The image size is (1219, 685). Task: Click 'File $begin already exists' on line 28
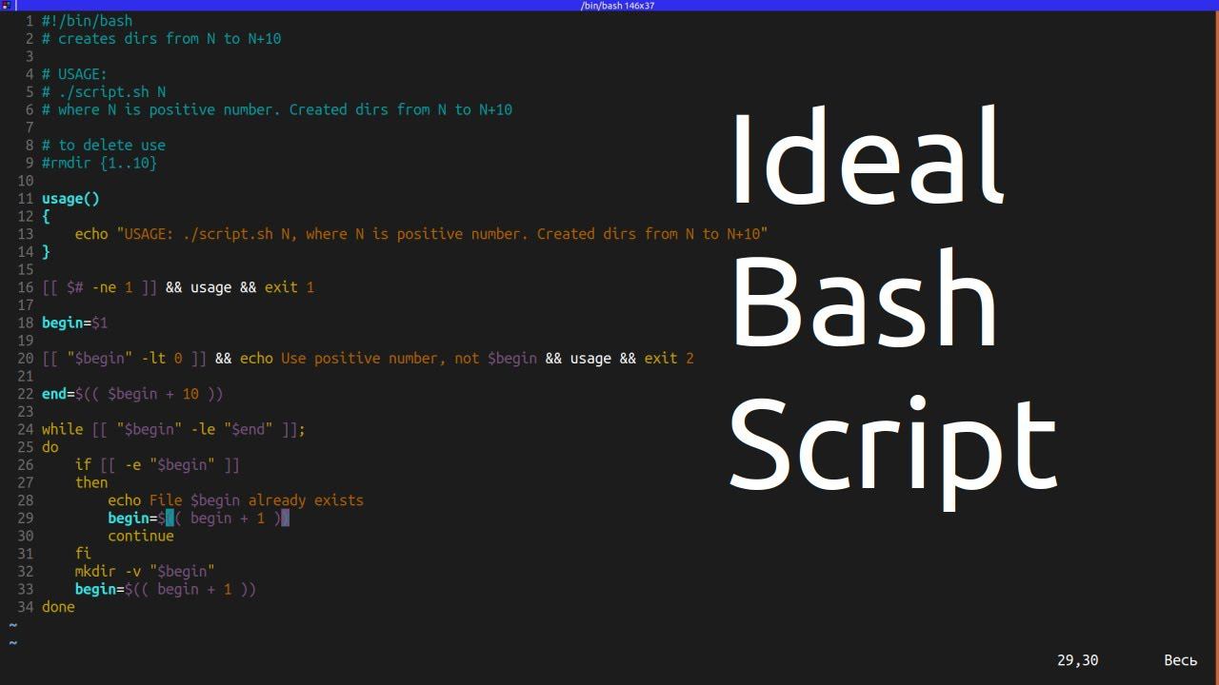point(256,500)
